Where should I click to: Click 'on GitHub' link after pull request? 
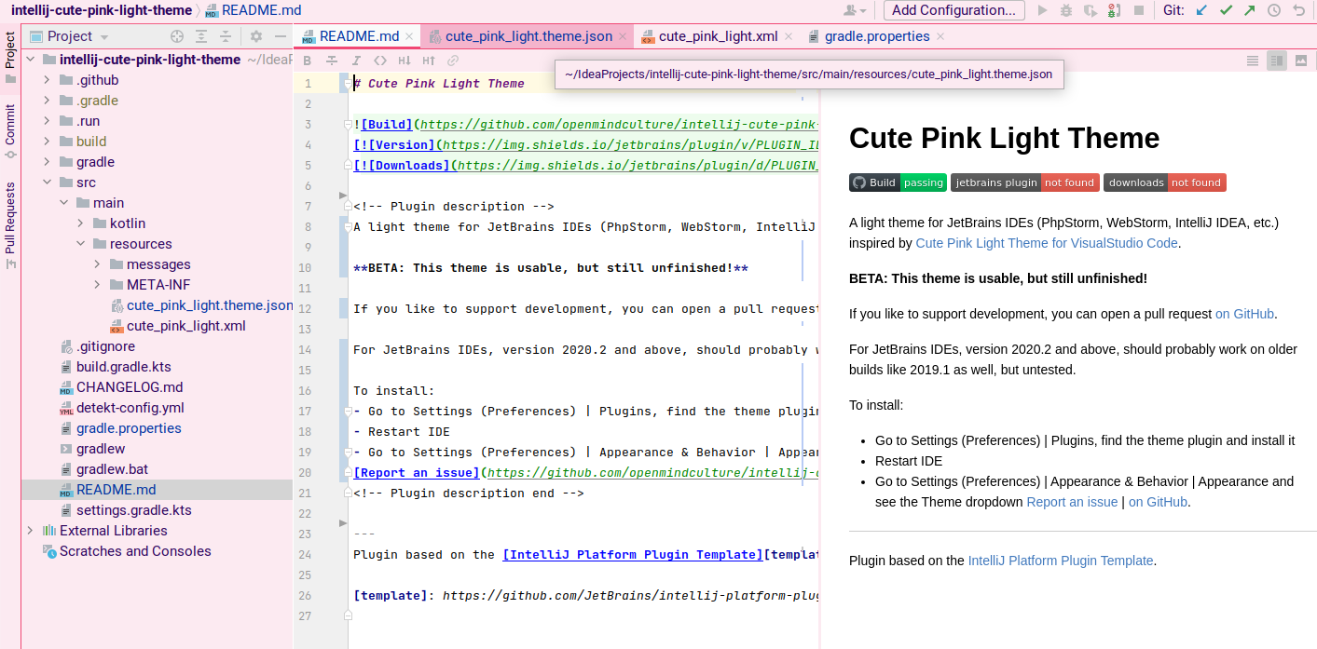(x=1244, y=314)
